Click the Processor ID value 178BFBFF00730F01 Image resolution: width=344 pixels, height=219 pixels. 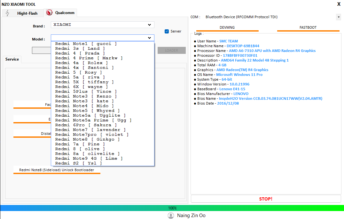240,55
